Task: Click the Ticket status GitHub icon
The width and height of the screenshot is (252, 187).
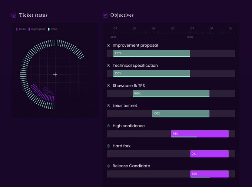Action: click(14, 15)
